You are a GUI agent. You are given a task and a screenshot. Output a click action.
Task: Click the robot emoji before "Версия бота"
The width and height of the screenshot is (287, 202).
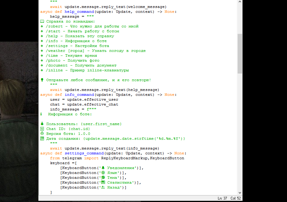point(42,134)
